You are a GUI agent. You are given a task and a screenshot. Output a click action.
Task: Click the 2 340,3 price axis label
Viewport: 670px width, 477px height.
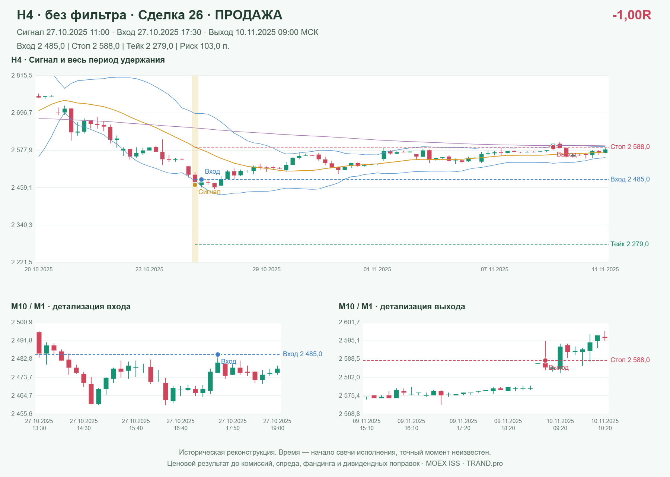pyautogui.click(x=22, y=225)
